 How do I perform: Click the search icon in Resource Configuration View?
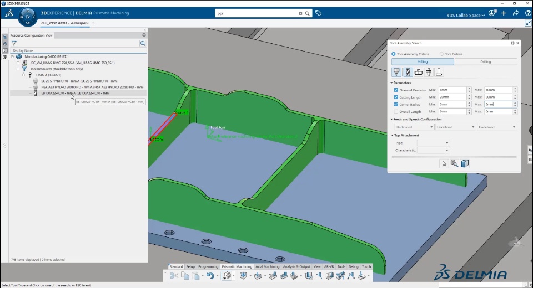[x=143, y=43]
